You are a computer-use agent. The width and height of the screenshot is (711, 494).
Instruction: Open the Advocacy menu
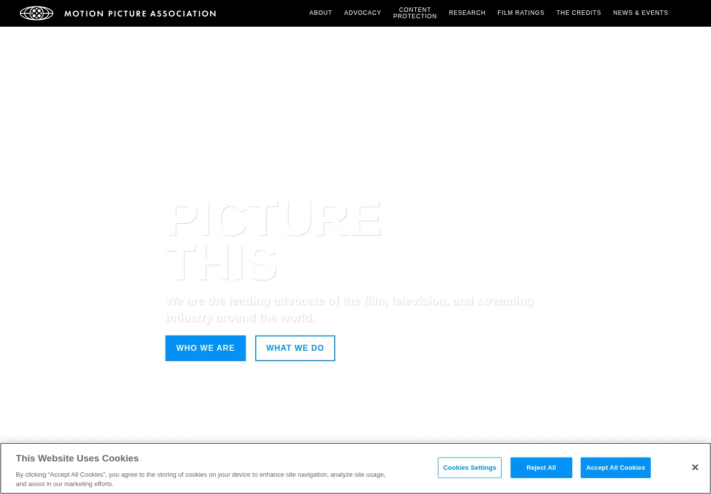(x=363, y=13)
